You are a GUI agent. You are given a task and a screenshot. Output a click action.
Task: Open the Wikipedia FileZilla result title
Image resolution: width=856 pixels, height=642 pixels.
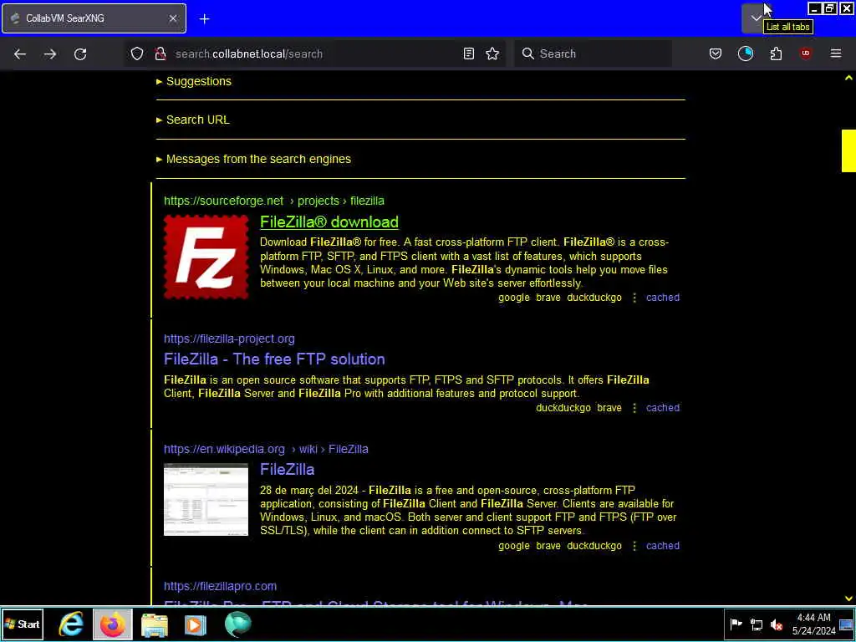288,470
